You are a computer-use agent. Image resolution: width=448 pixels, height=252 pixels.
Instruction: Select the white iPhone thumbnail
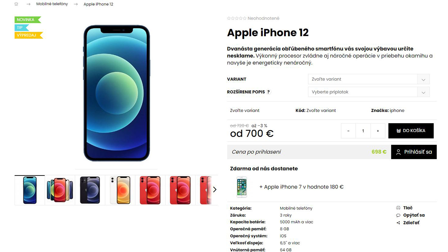point(120,190)
